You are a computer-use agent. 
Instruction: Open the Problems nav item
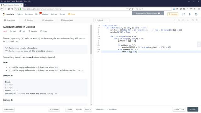tap(29, 14)
